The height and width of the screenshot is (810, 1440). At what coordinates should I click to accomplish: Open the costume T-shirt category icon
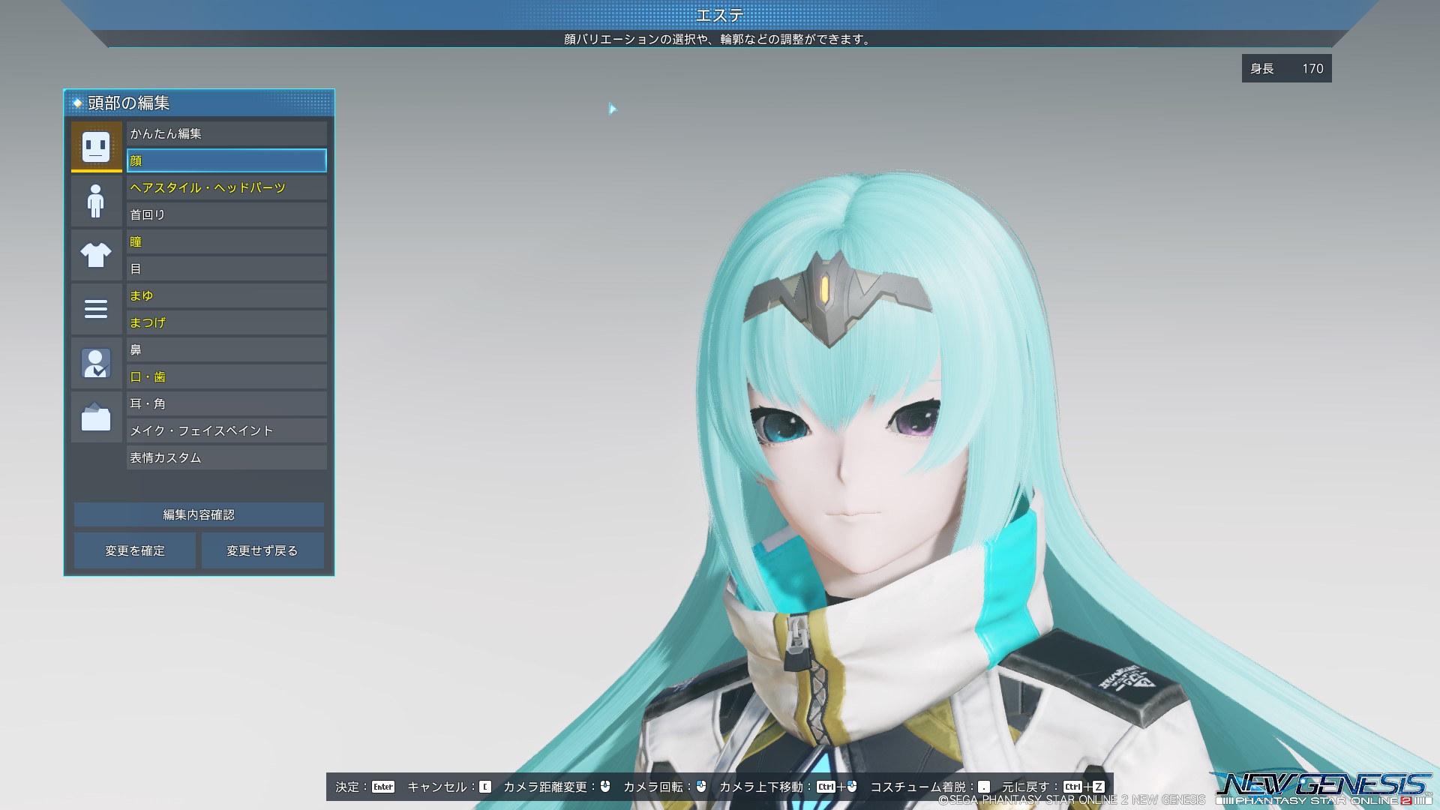96,255
